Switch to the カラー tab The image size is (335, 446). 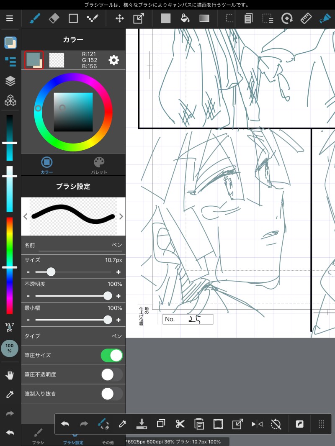pos(47,165)
